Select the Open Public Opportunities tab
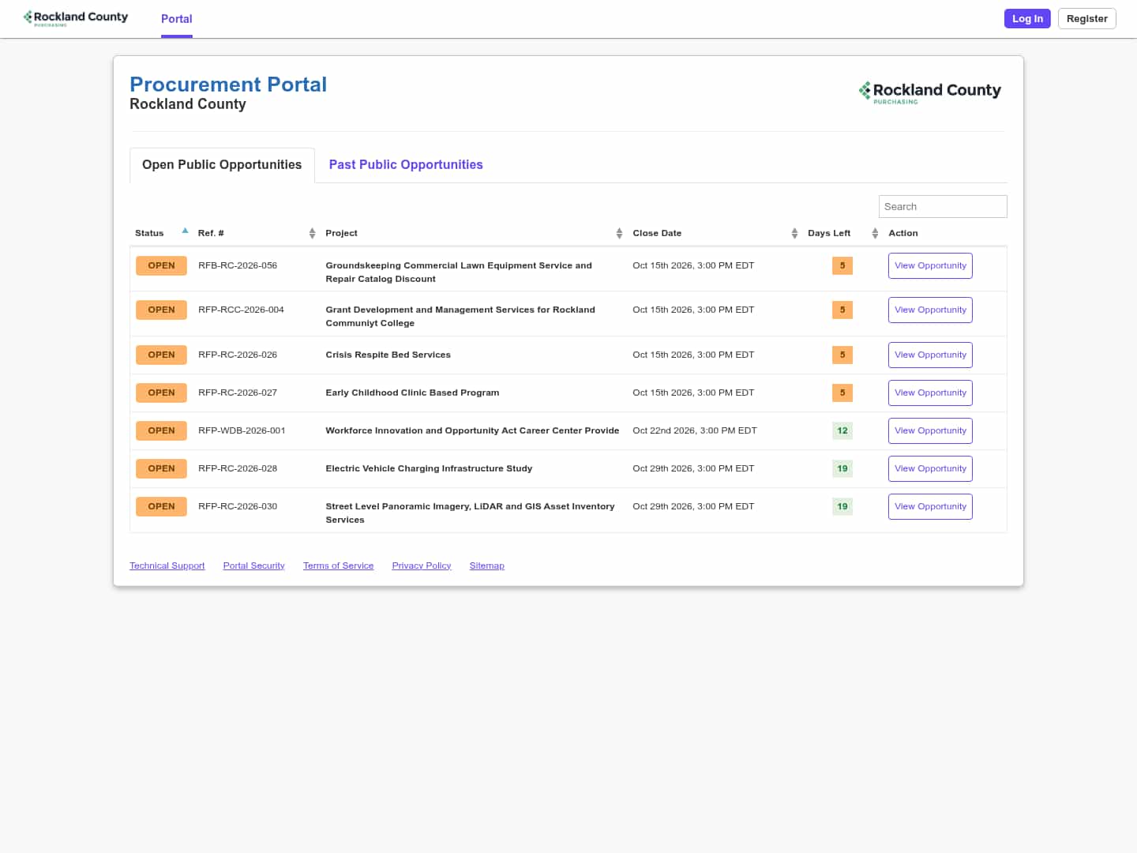Screen dimensions: 1137x853 tap(222, 165)
